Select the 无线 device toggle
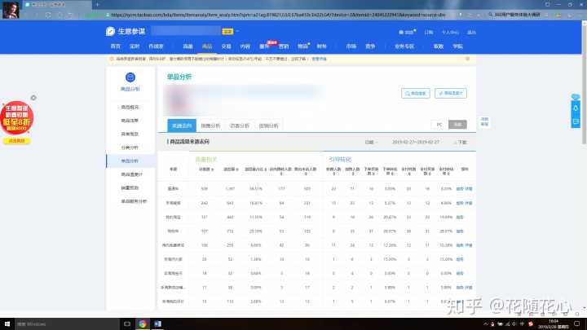The image size is (587, 330). pyautogui.click(x=458, y=125)
